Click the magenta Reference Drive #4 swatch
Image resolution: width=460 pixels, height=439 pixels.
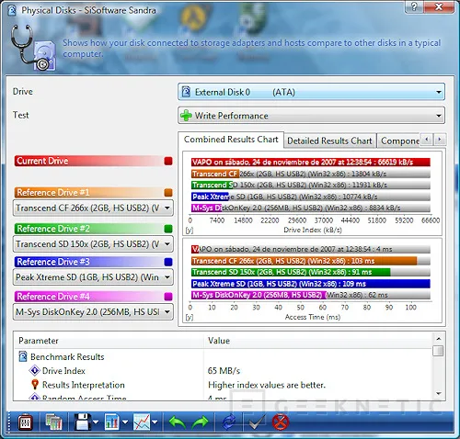click(x=168, y=297)
